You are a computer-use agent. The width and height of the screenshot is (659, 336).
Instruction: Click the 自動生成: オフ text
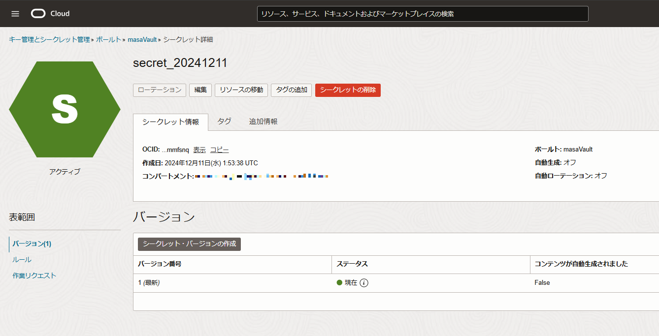(x=556, y=162)
